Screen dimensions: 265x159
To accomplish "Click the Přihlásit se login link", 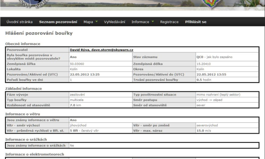I will pos(196,22).
